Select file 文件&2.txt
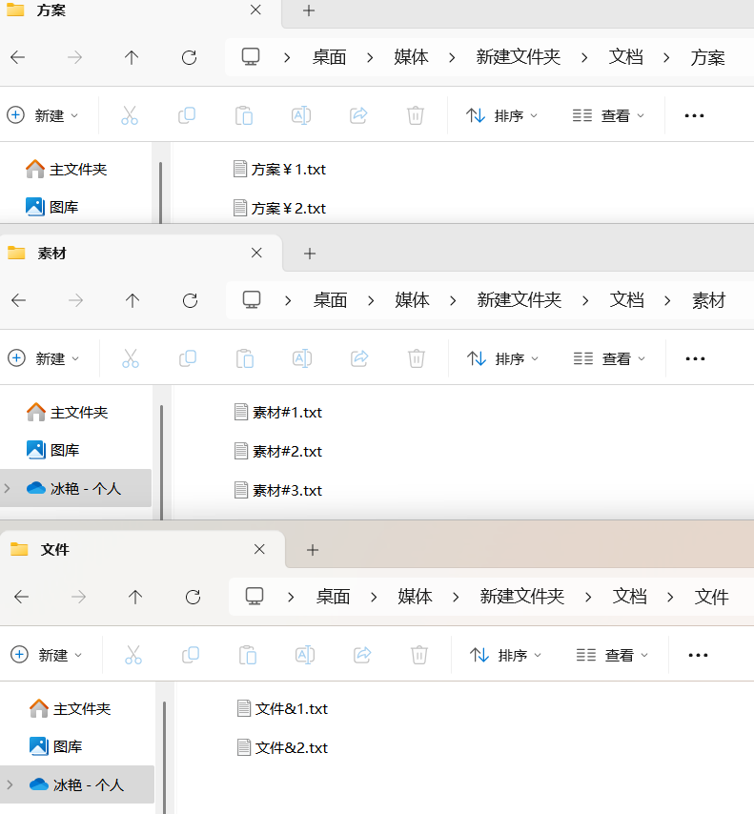The image size is (754, 814). coord(282,747)
